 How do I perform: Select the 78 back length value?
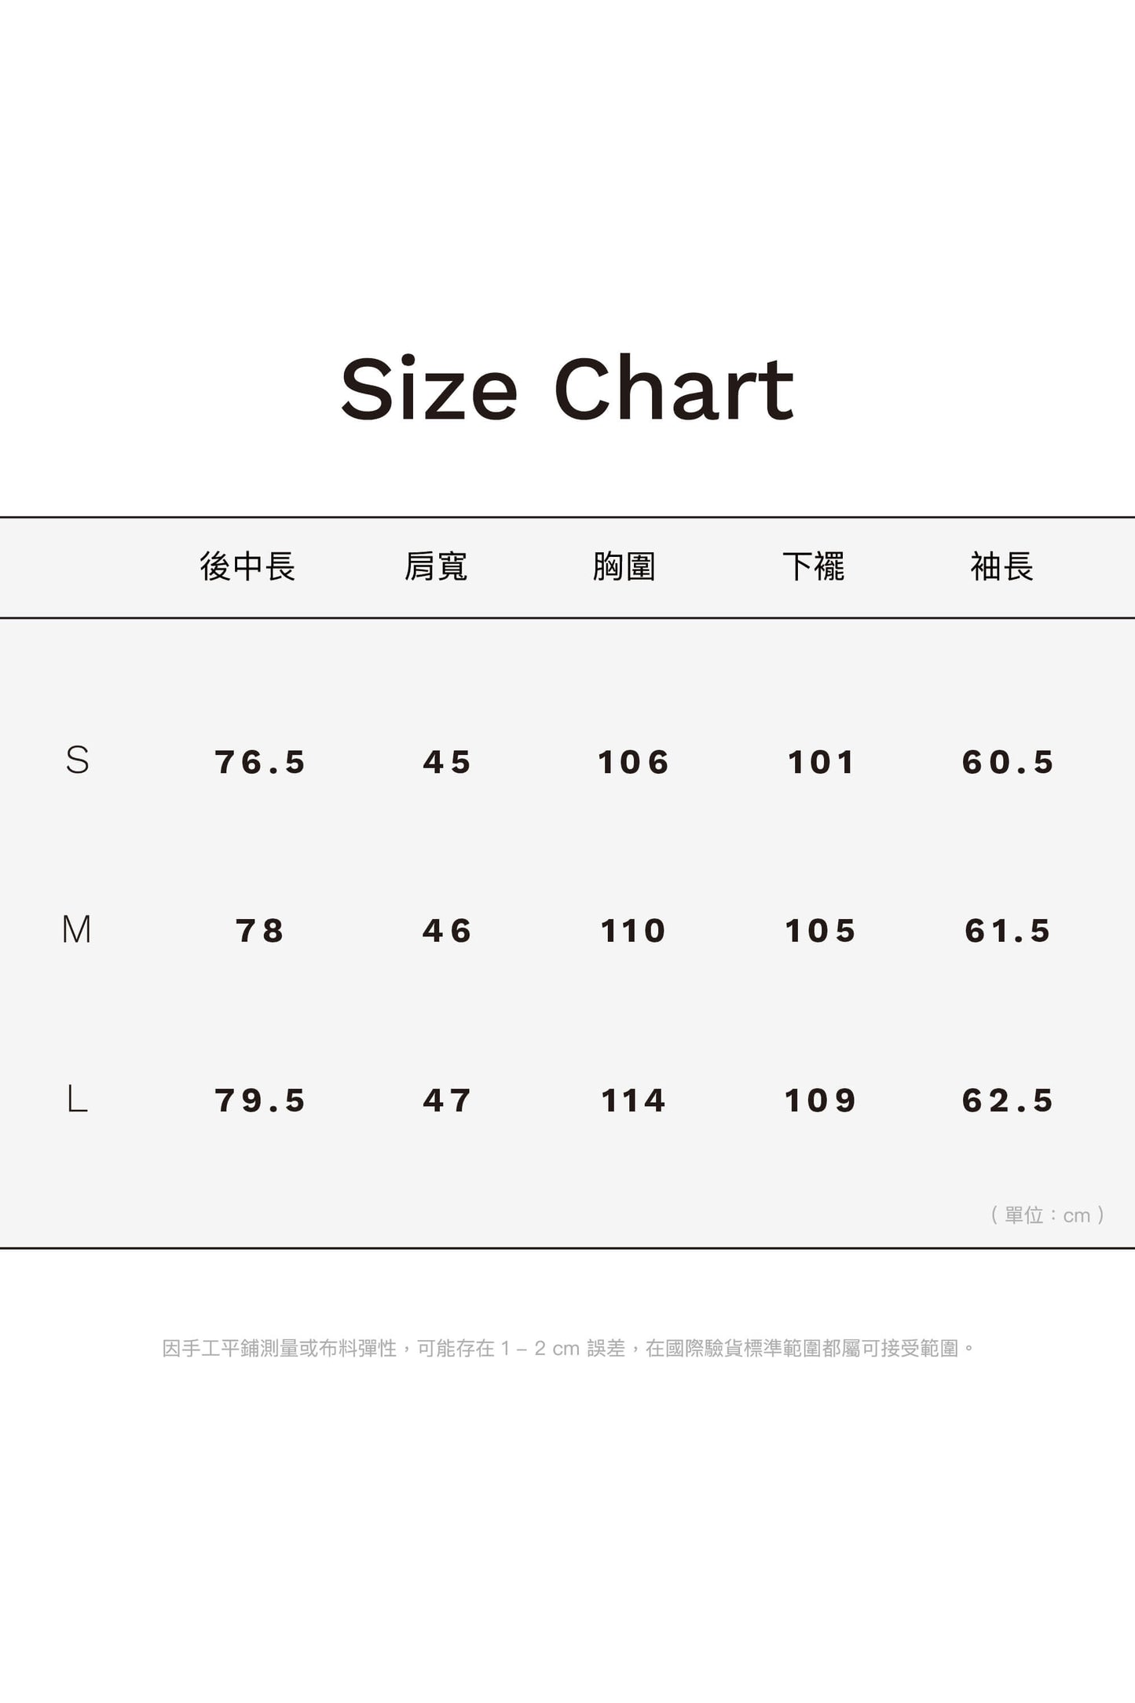pyautogui.click(x=260, y=931)
